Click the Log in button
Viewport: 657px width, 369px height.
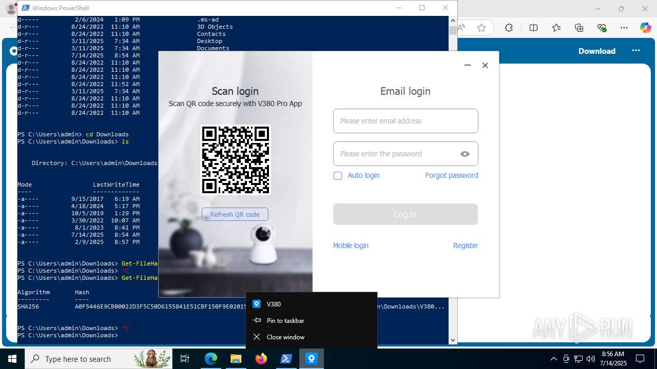pos(405,214)
